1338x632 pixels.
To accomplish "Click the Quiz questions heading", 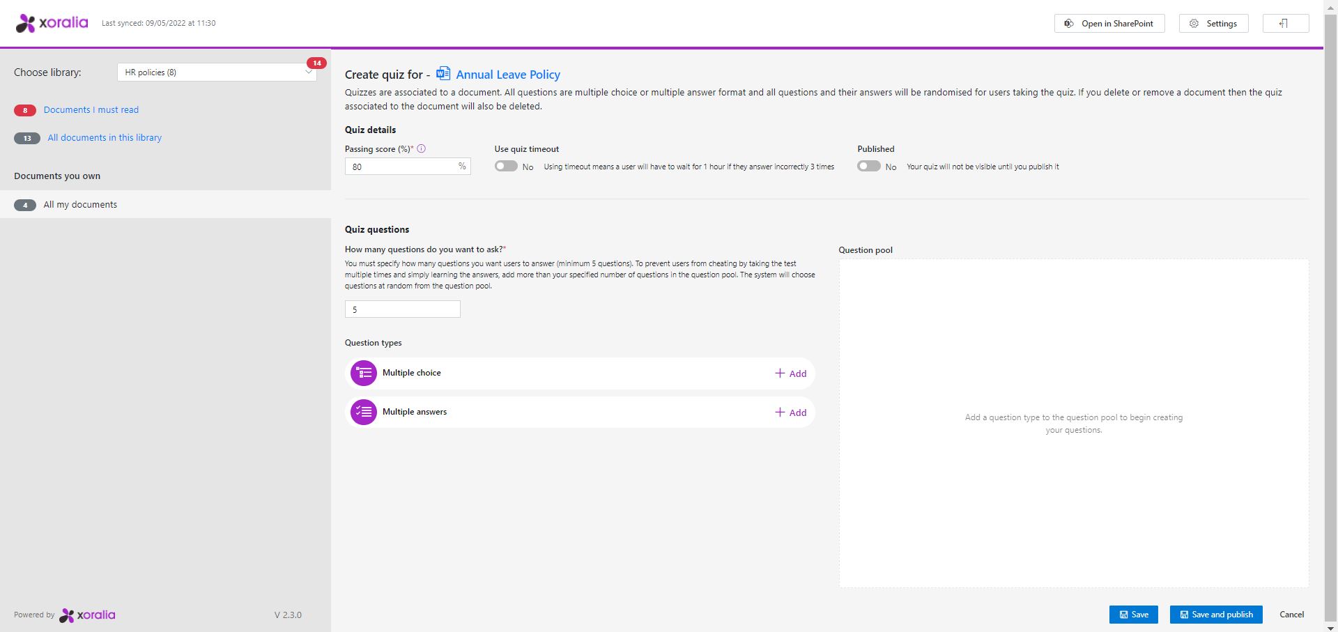I will coord(377,229).
